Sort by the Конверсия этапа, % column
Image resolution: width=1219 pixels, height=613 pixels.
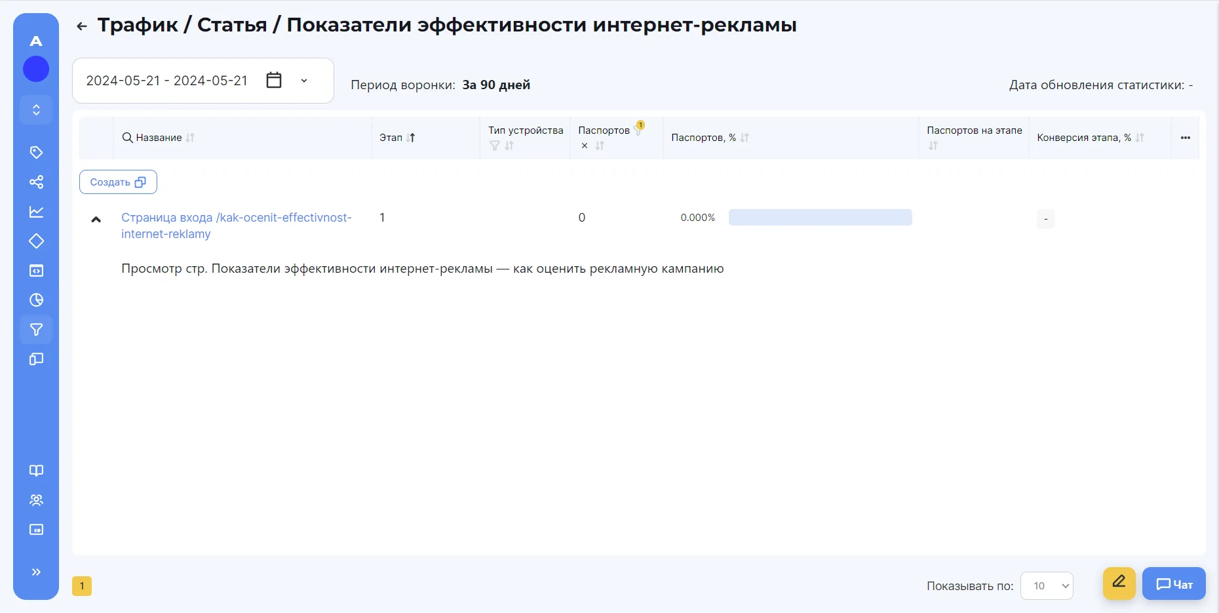1140,138
